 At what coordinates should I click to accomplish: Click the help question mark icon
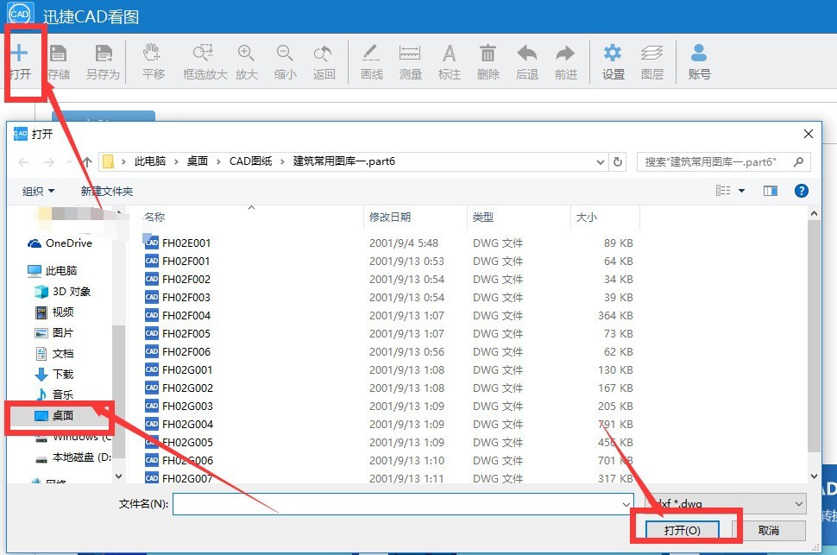click(801, 191)
